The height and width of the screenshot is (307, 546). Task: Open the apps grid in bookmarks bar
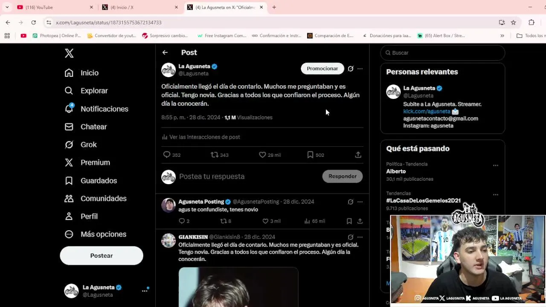[x=7, y=36]
